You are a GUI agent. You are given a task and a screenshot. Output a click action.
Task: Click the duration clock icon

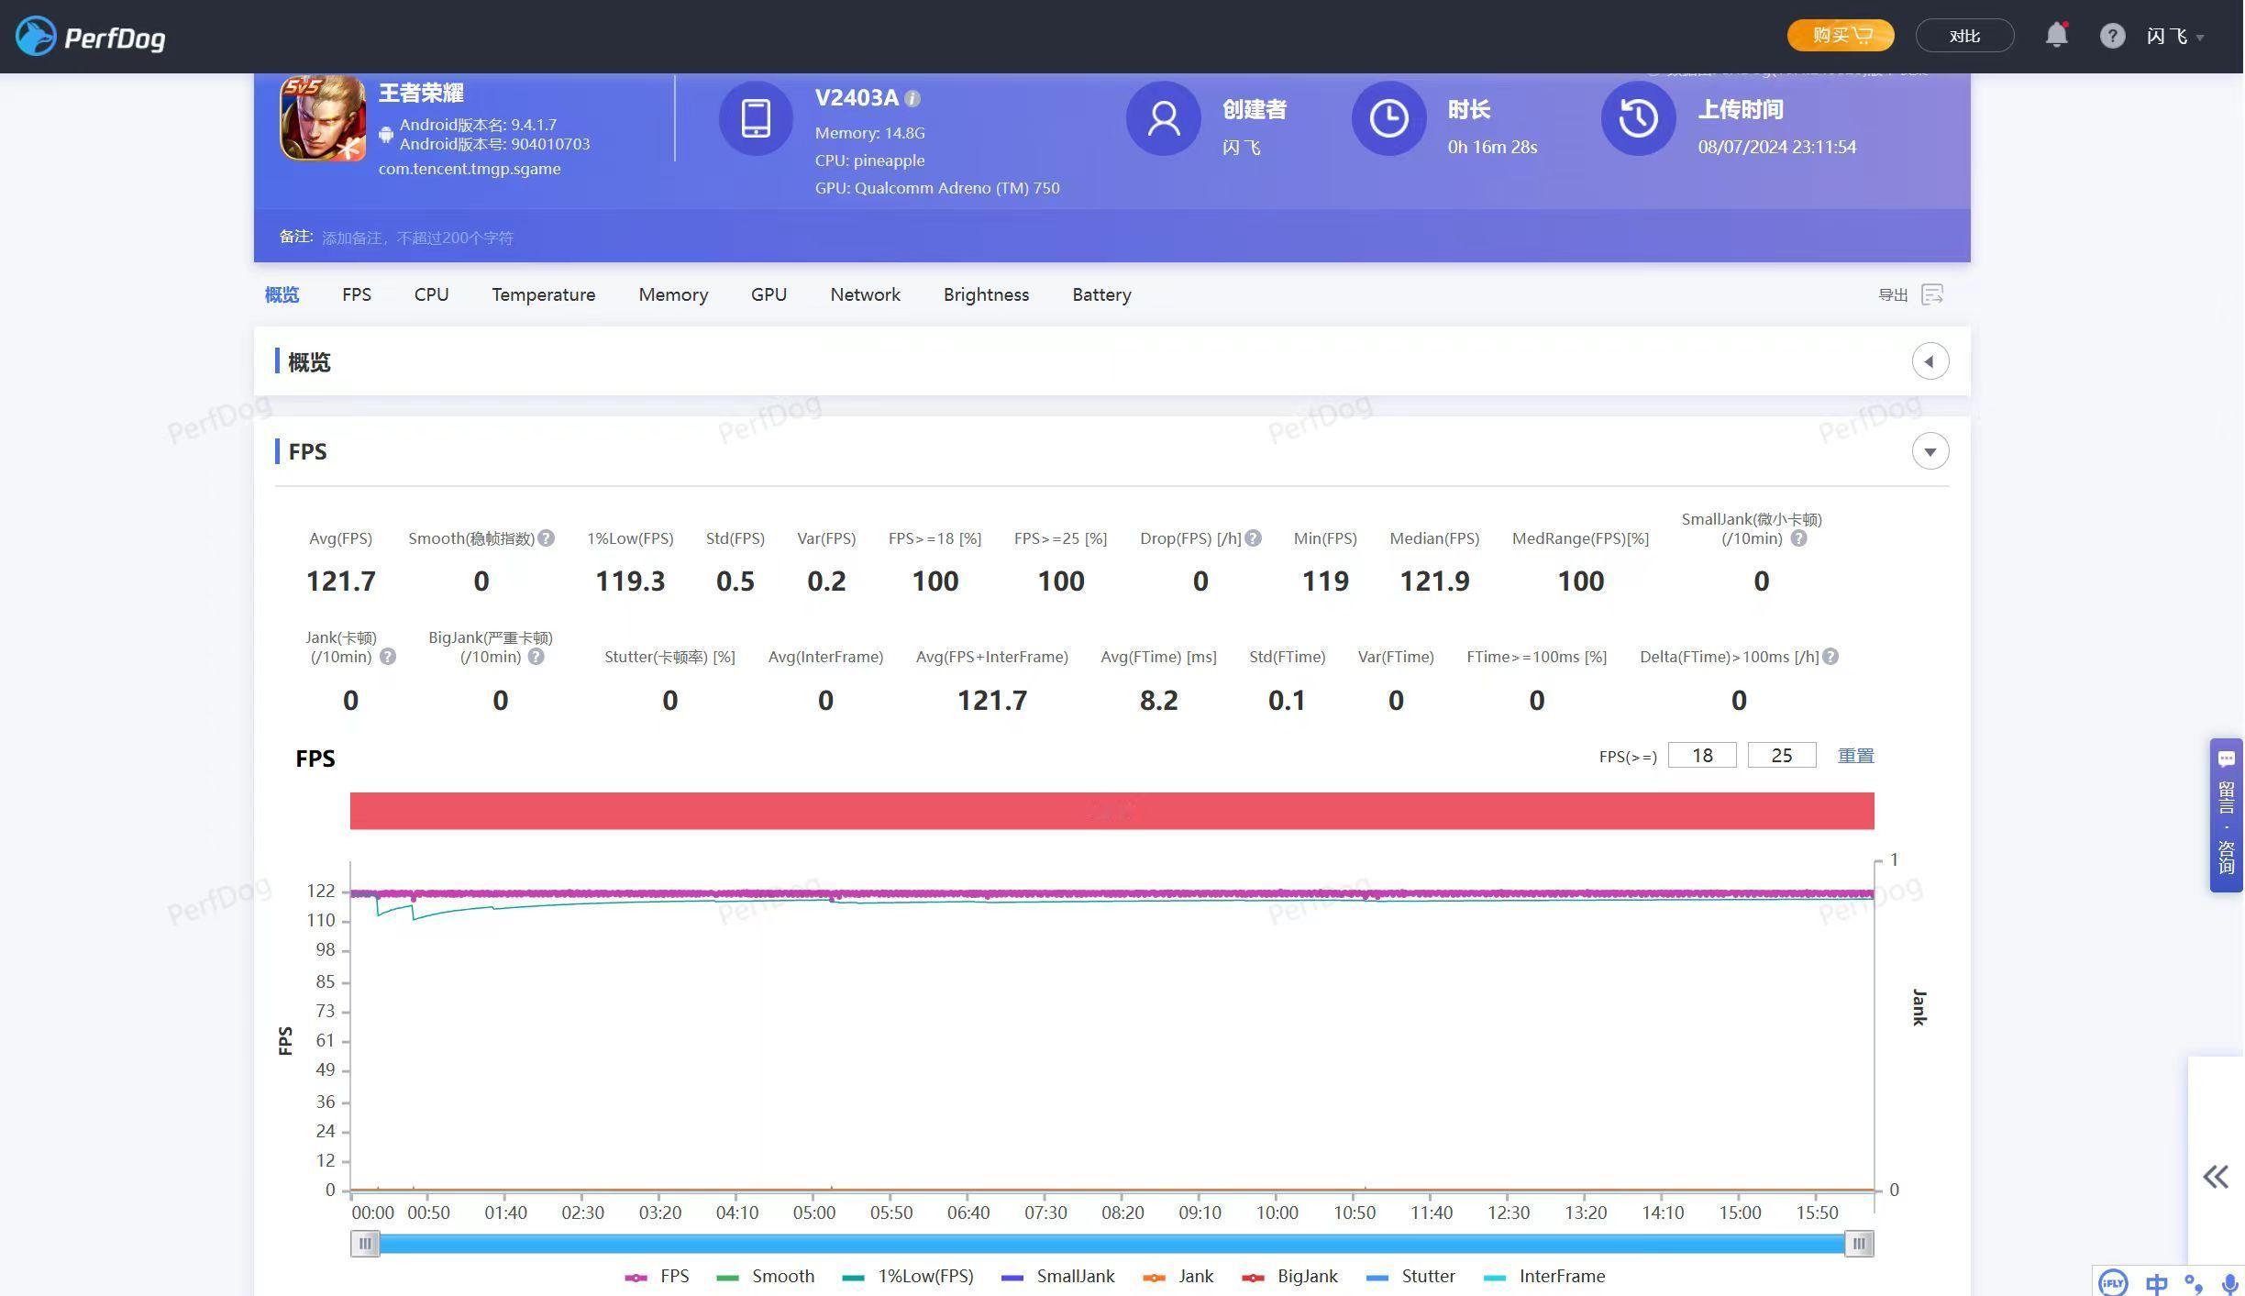[x=1389, y=118]
